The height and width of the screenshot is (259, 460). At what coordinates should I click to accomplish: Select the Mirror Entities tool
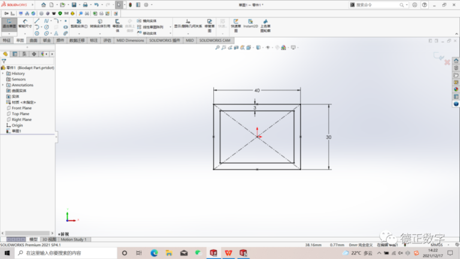147,21
